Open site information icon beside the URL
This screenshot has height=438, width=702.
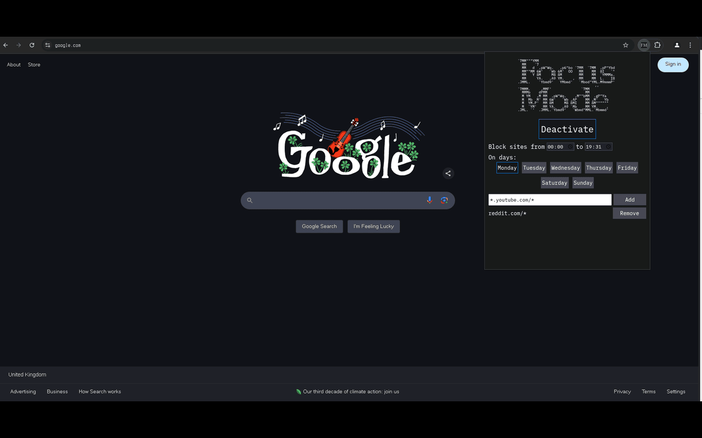tap(48, 45)
